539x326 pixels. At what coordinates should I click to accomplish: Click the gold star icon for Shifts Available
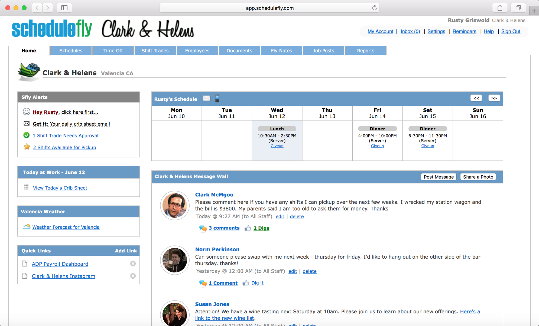coord(27,147)
